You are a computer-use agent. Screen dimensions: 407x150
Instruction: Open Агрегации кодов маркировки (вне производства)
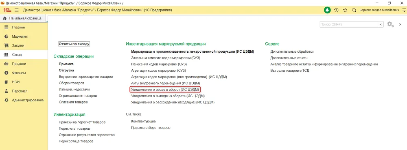pos(179,77)
